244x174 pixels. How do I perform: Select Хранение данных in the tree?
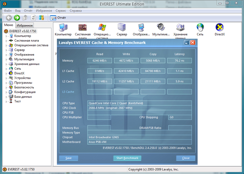pyautogui.click(x=27, y=64)
